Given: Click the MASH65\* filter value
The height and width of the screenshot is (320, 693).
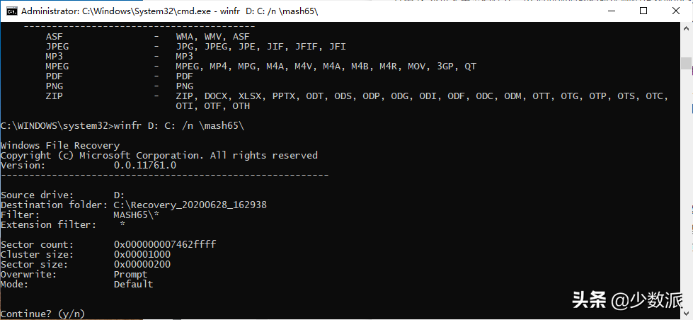Looking at the screenshot, I should click(x=136, y=215).
